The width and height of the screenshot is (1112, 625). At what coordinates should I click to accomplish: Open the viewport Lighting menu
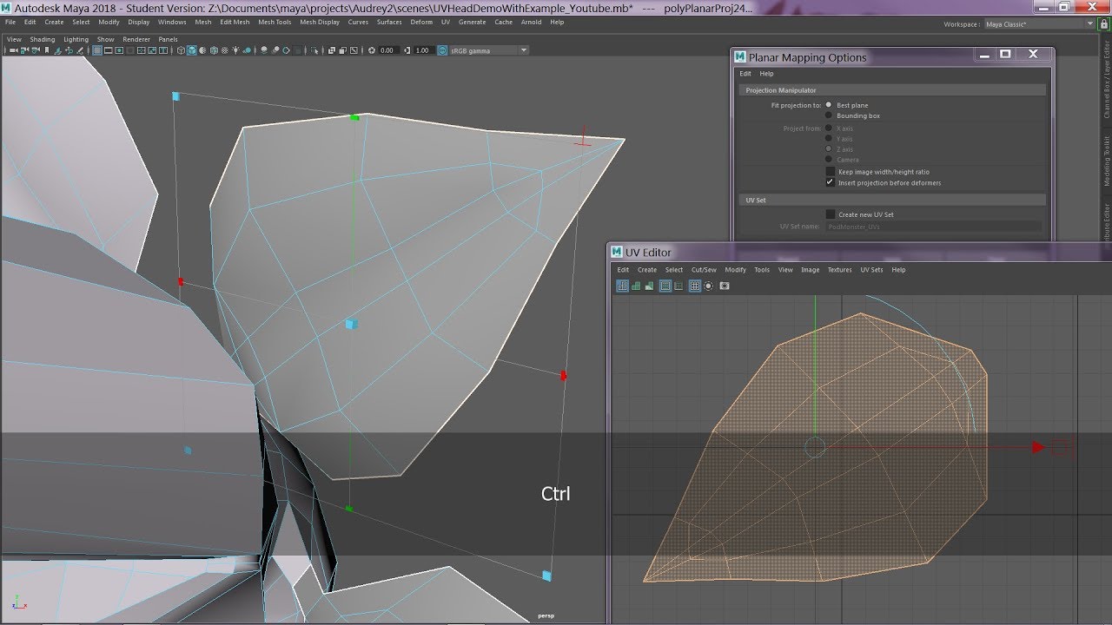(x=76, y=39)
